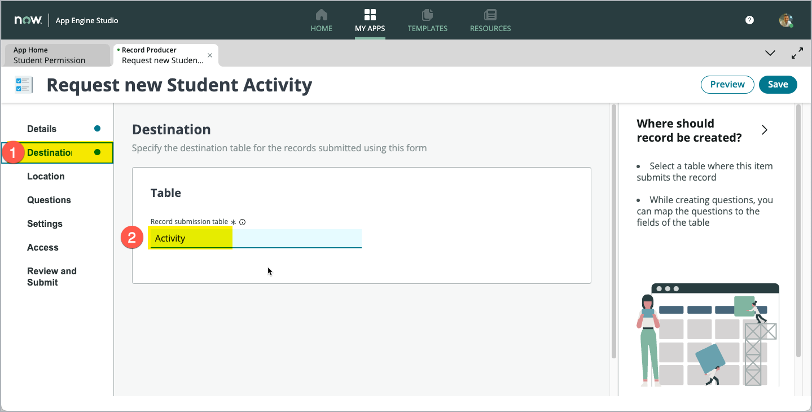This screenshot has width=812, height=412.
Task: Click the 'Destination' heading text
Action: click(x=172, y=129)
